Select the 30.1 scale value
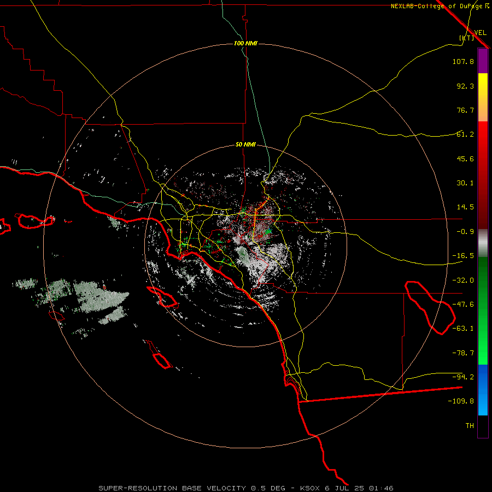 [x=465, y=183]
